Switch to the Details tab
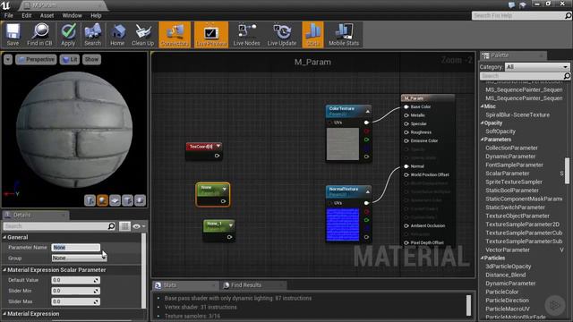 click(x=21, y=215)
